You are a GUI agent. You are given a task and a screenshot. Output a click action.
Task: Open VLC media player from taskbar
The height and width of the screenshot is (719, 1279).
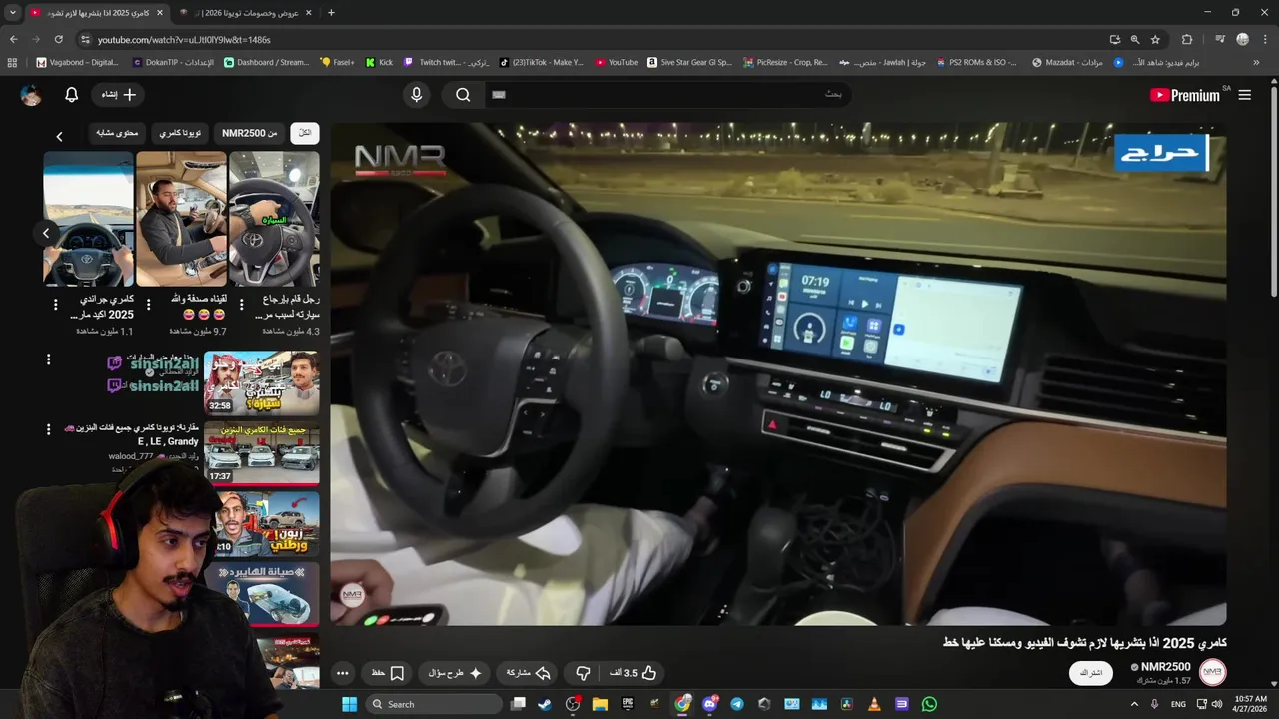click(x=874, y=704)
